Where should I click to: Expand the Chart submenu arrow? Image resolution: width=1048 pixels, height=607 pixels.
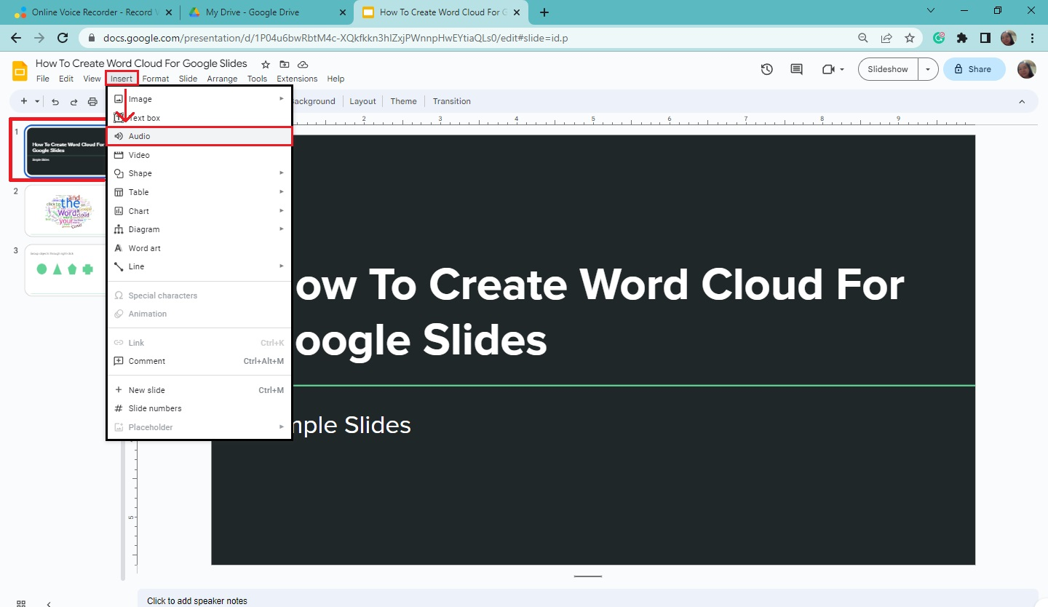click(282, 211)
